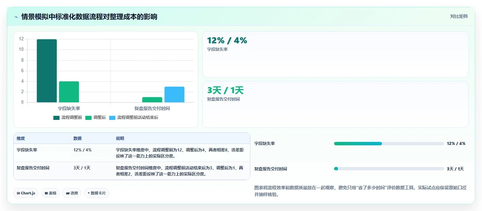This screenshot has height=211, width=482.
Task: Toggle the 调整后 legend color box
Action: (x=88, y=118)
